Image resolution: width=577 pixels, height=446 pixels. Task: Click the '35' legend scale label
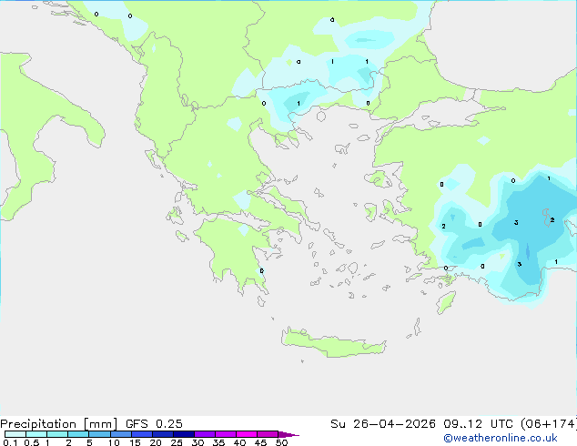click(x=218, y=442)
